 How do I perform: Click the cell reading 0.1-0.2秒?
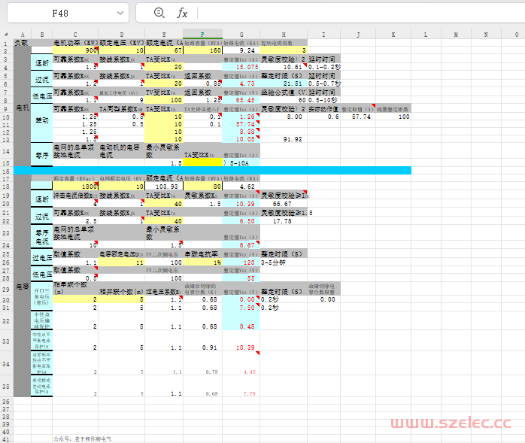coord(323,67)
